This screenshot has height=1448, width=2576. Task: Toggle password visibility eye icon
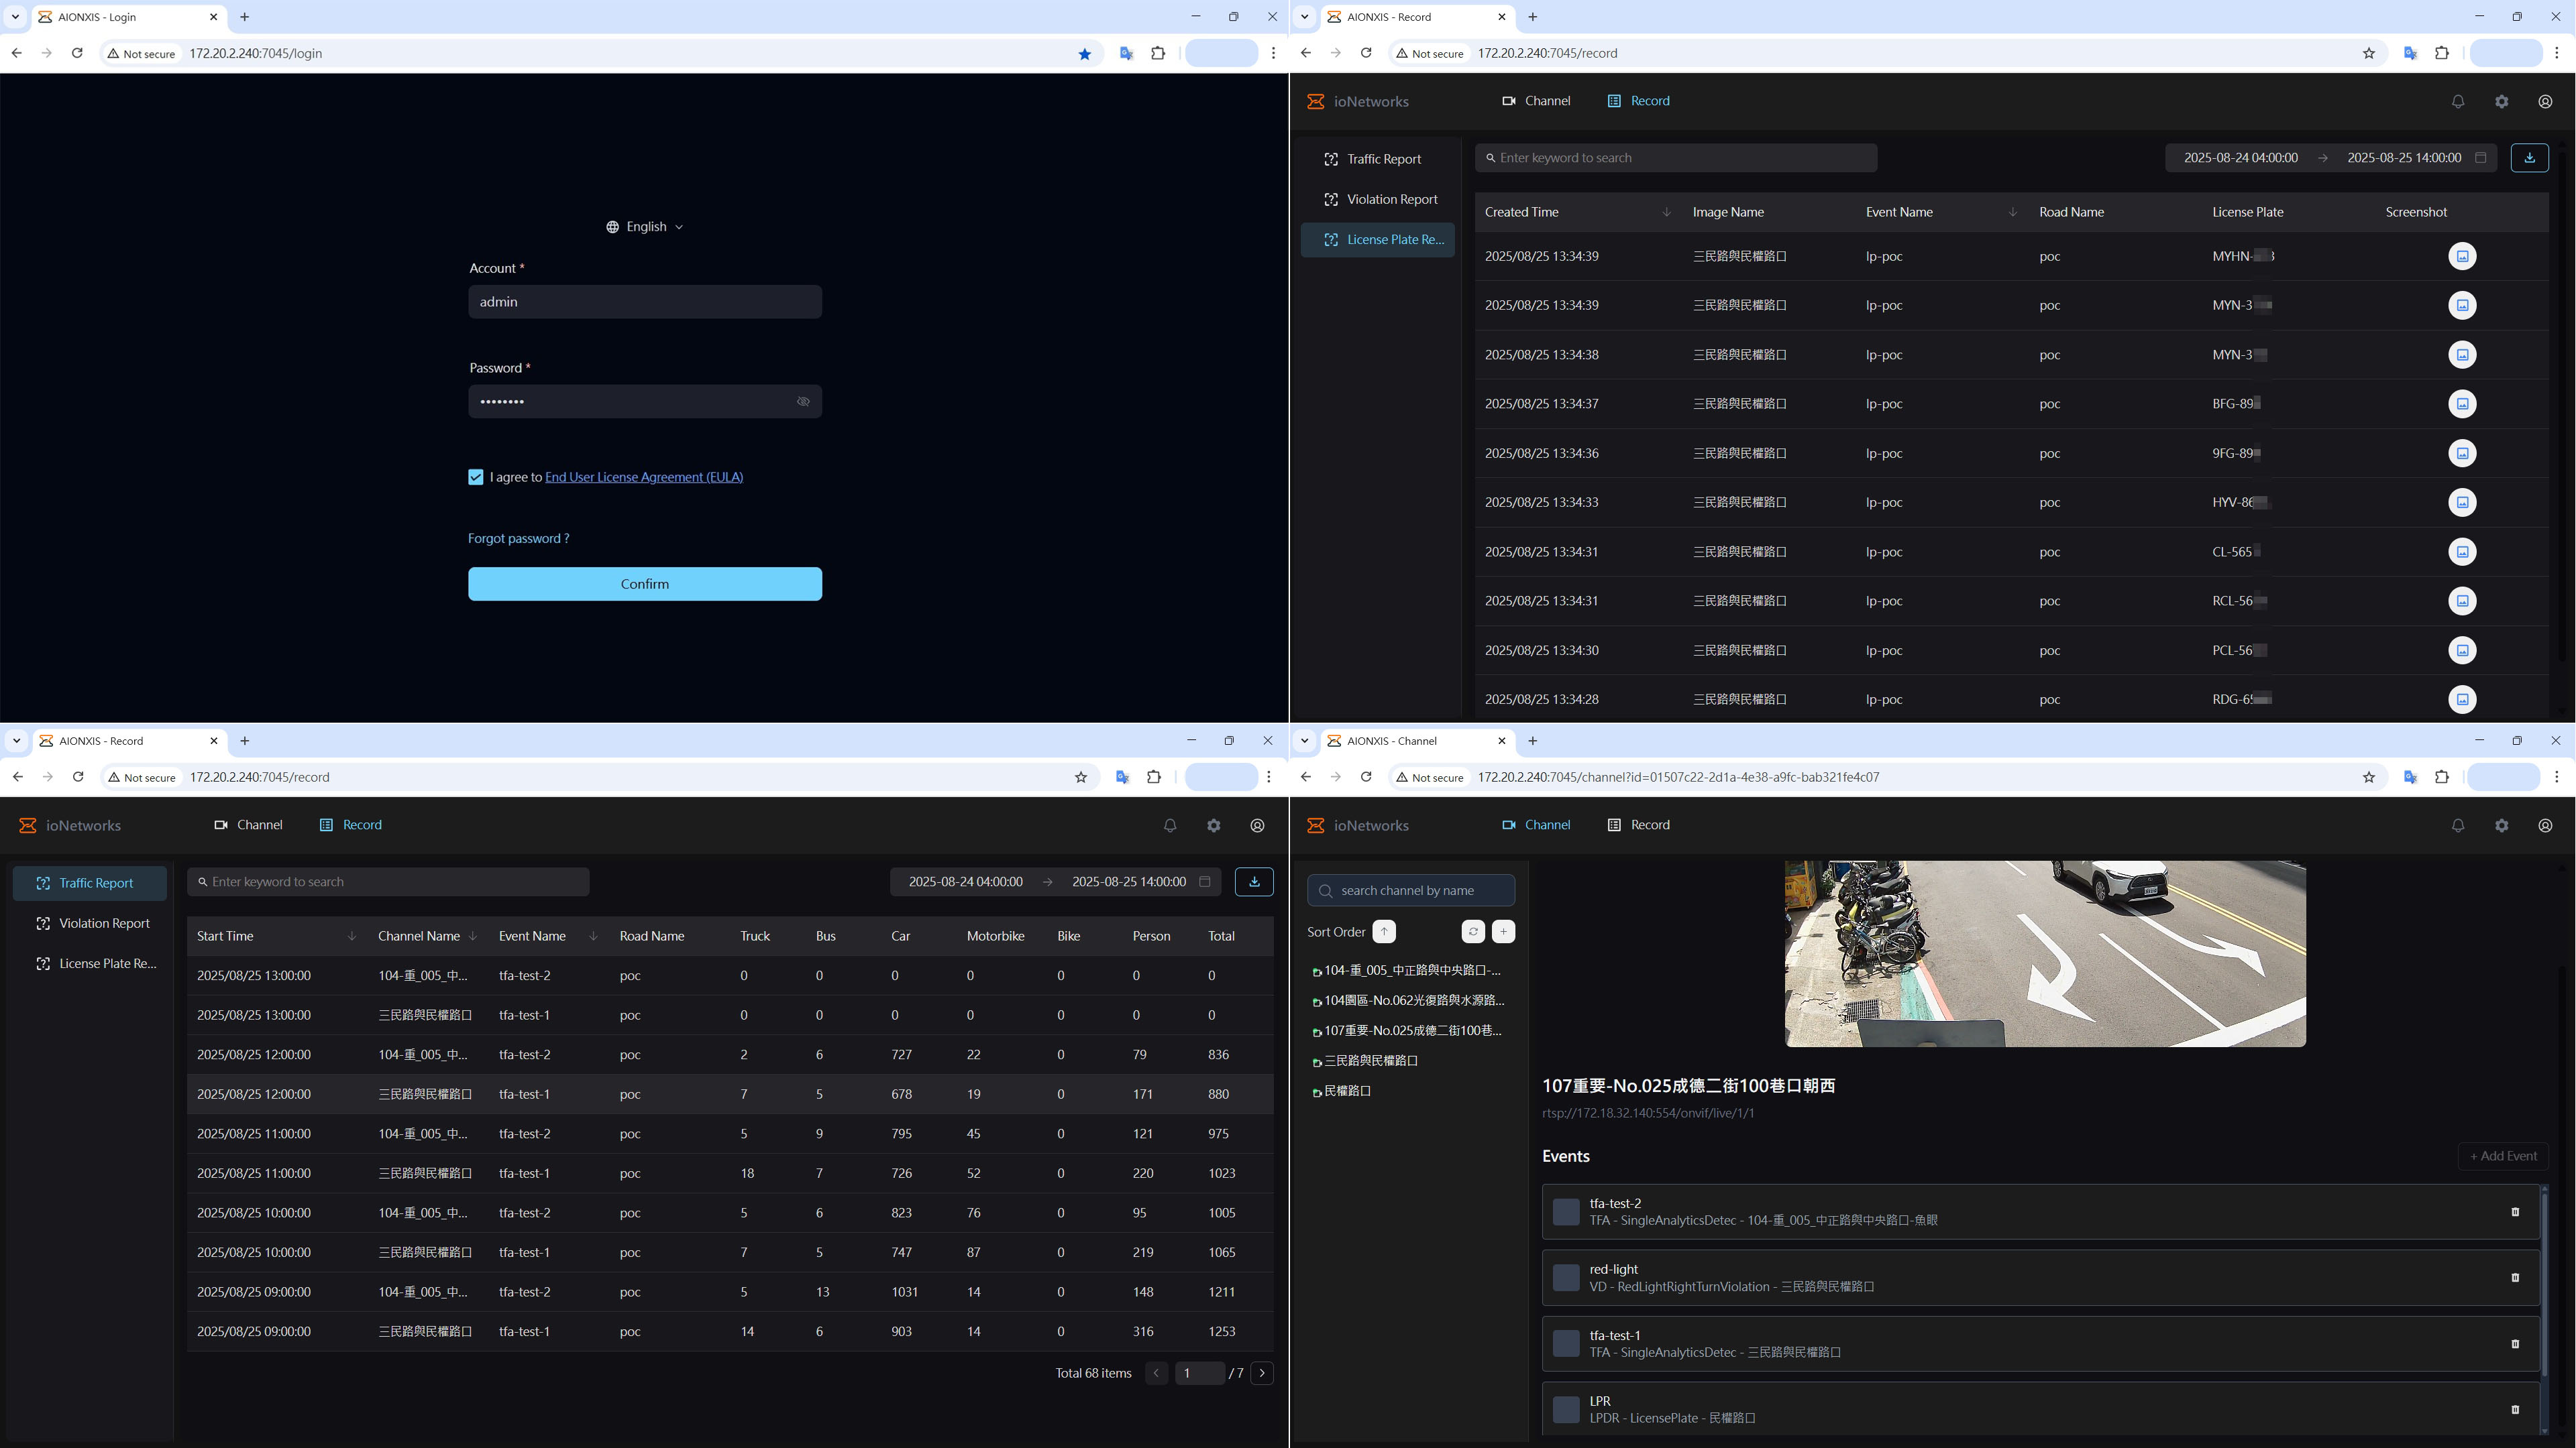tap(803, 402)
